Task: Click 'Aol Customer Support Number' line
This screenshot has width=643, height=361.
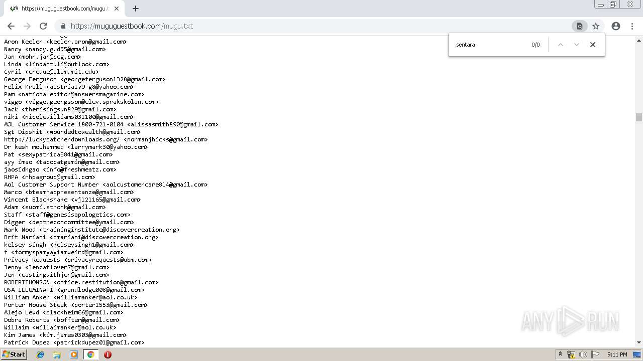Action: tap(105, 185)
